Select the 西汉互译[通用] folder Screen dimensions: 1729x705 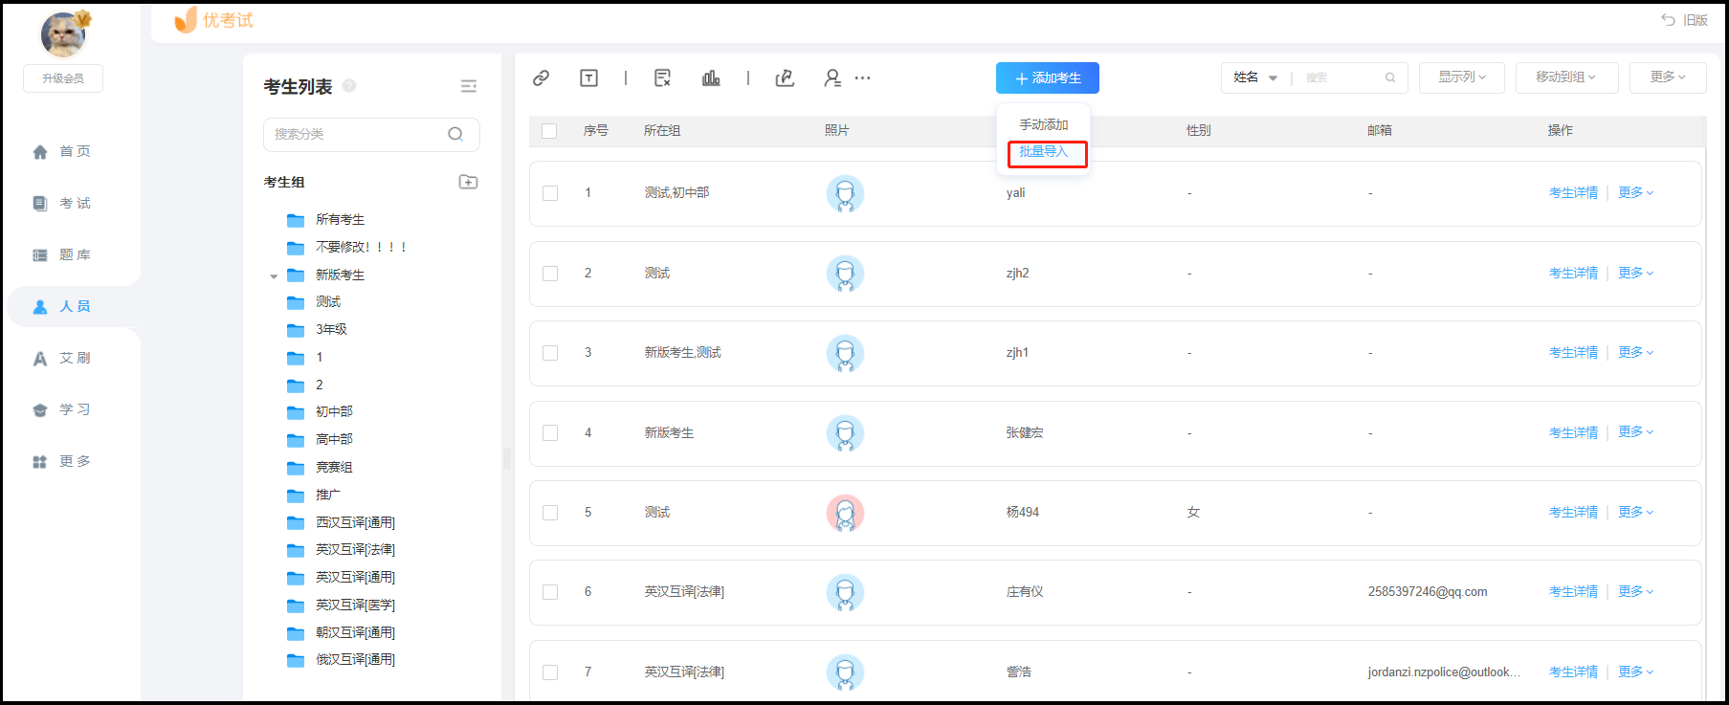pyautogui.click(x=341, y=523)
